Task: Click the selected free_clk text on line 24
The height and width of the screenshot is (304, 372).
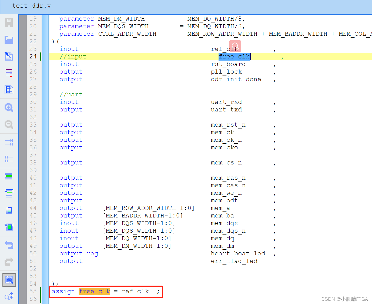Action: (x=234, y=57)
